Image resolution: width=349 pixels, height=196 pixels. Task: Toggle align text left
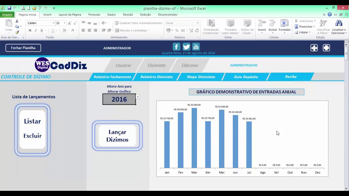[83, 30]
